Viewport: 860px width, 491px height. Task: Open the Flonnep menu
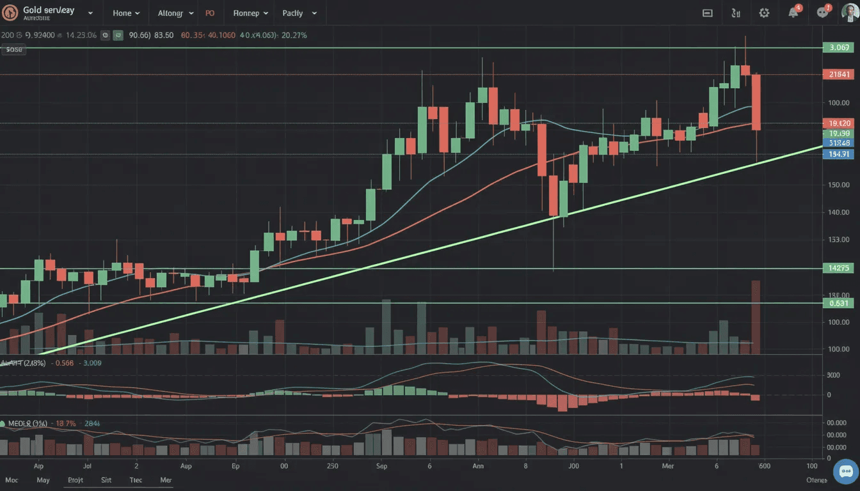(x=250, y=12)
